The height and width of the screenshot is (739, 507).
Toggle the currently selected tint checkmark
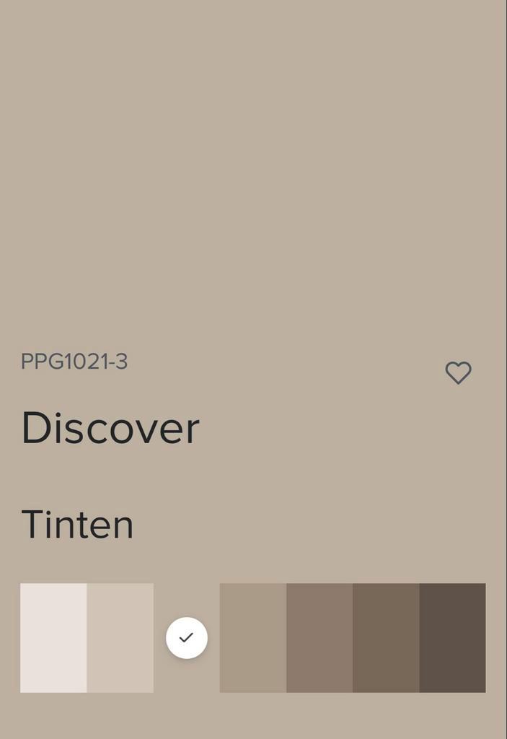(187, 638)
